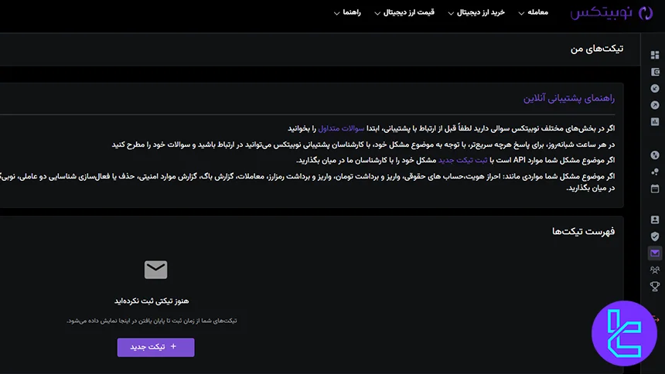Open the dashboard grid icon in sidebar
Image resolution: width=665 pixels, height=374 pixels.
pos(655,55)
